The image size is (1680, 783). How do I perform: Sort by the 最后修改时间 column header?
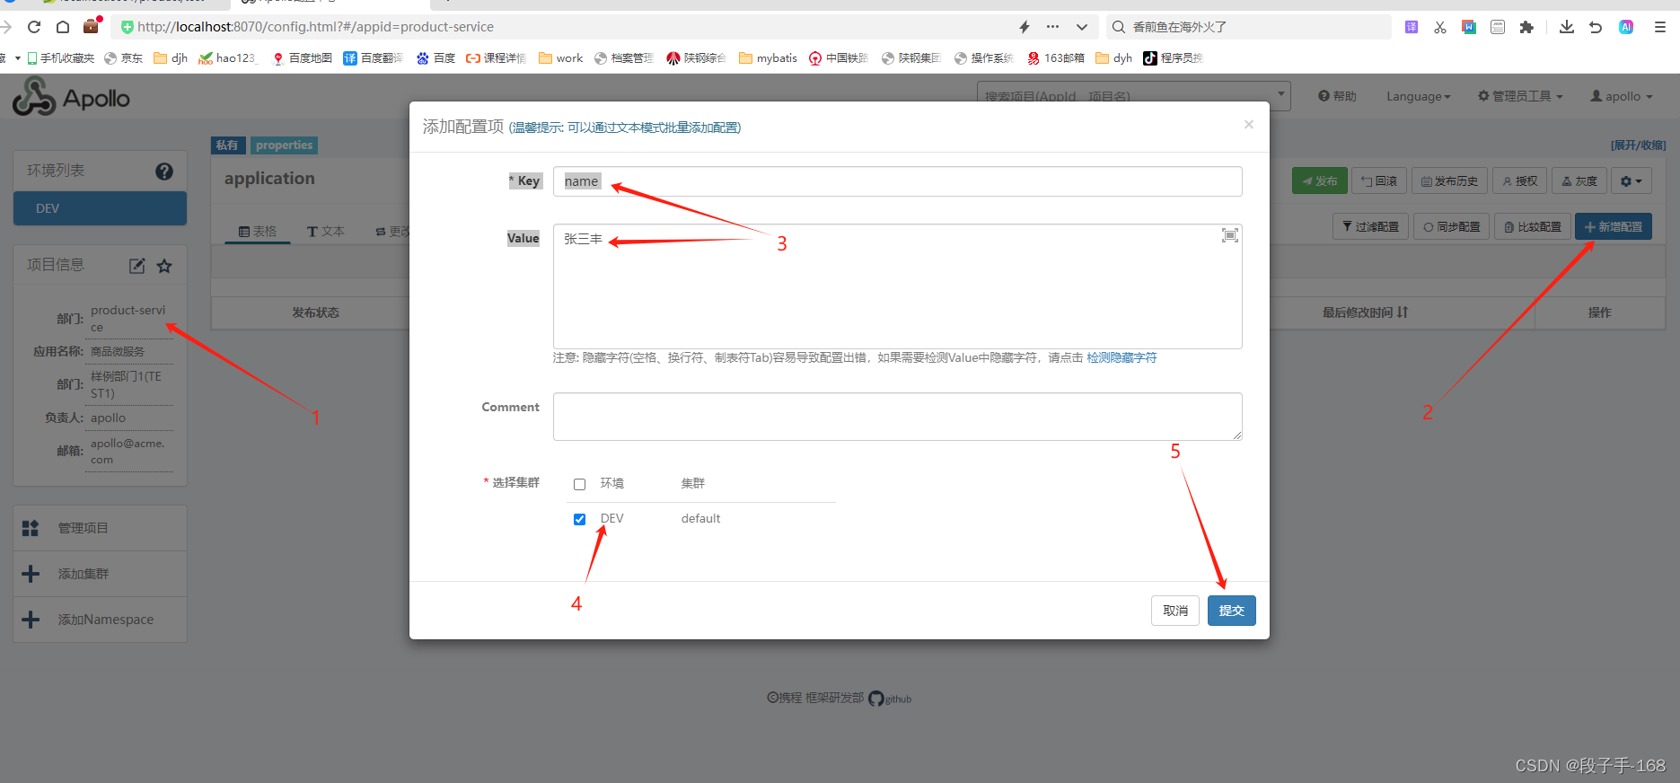(1365, 312)
